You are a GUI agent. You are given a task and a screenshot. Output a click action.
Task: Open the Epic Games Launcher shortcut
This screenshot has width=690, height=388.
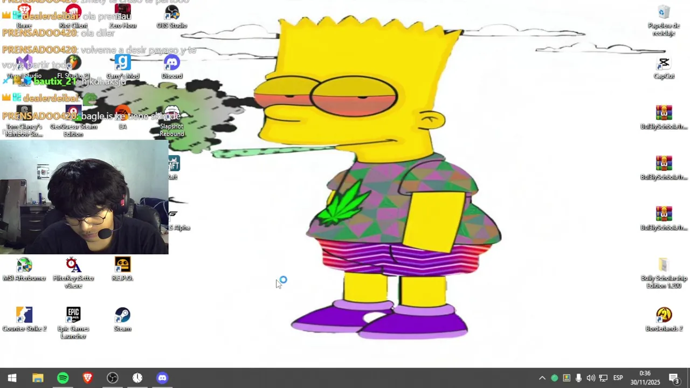73,322
